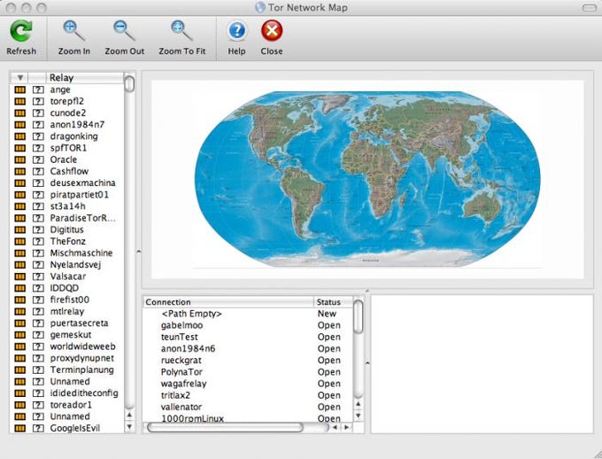The height and width of the screenshot is (459, 602).
Task: Click the connection list scroll left arrow
Action: 336,427
